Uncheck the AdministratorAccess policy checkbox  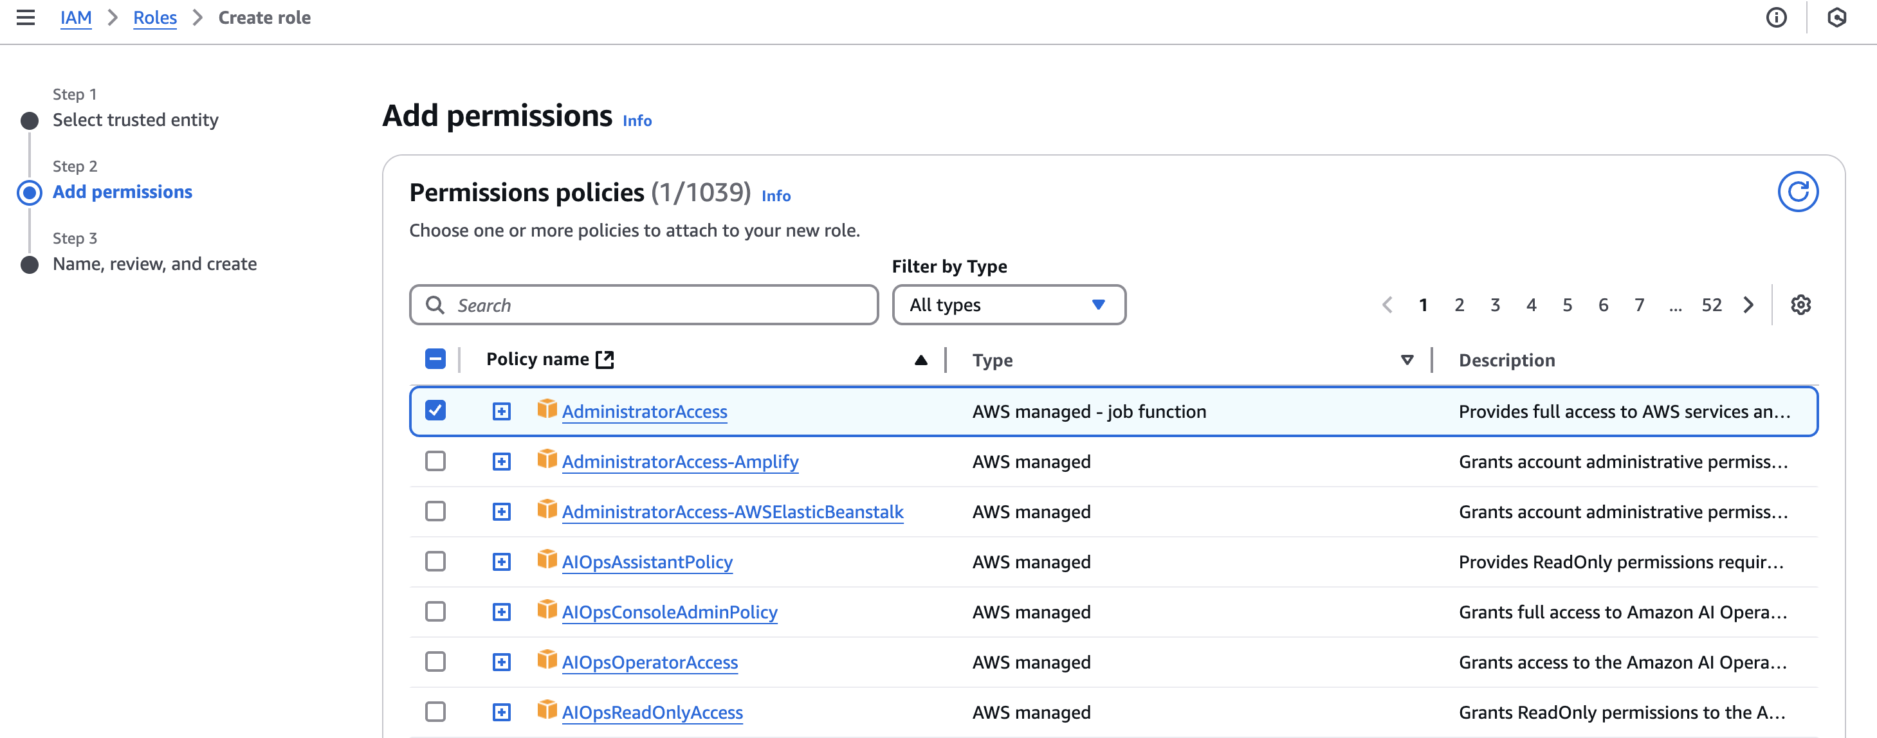point(435,410)
